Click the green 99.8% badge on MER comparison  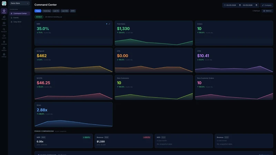point(87,137)
